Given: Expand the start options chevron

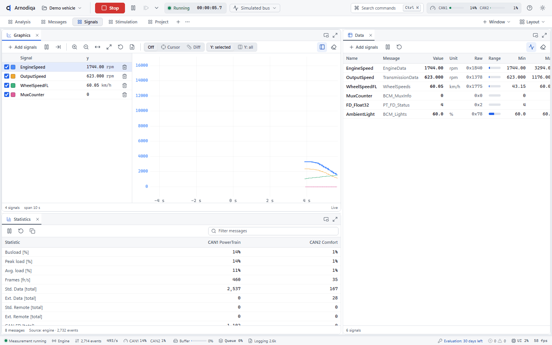Looking at the screenshot, I should pyautogui.click(x=156, y=8).
